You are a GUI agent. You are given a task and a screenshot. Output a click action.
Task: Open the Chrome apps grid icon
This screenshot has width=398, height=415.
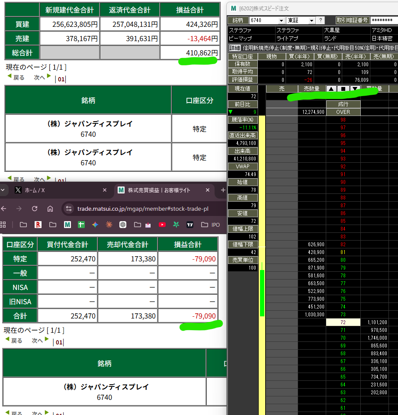pos(3,225)
